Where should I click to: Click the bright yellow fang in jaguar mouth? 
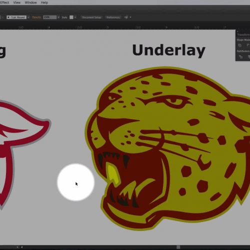(113, 173)
